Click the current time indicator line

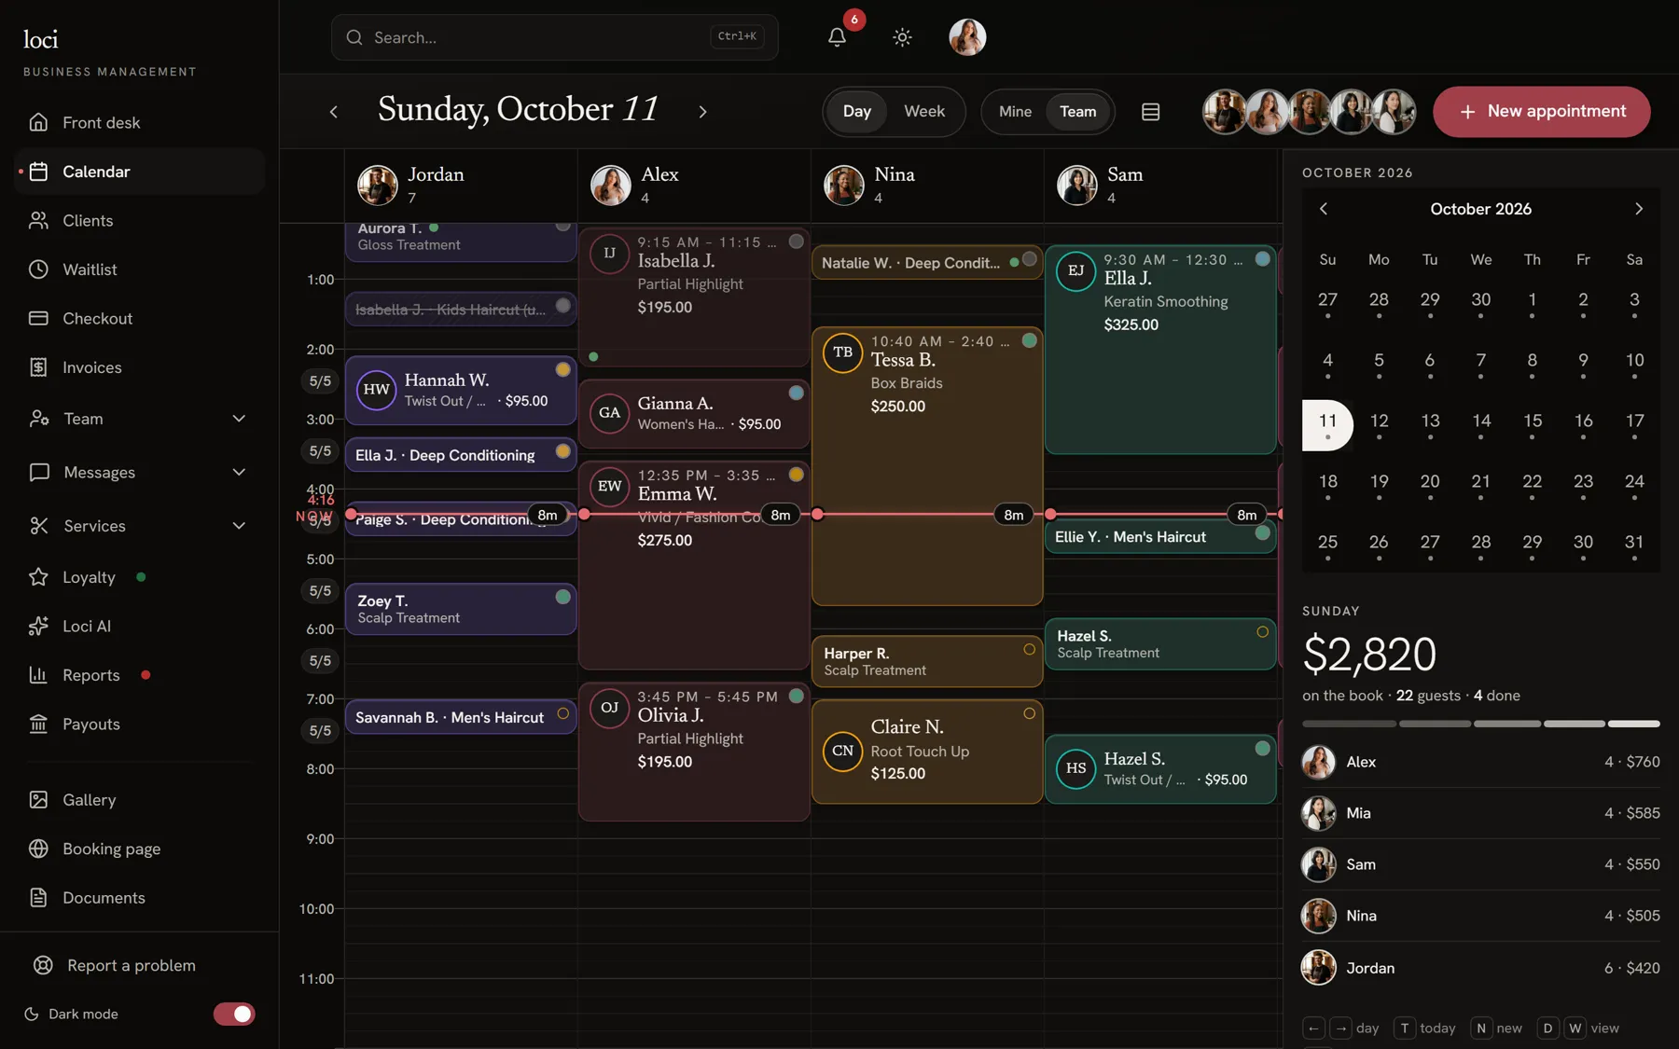pos(813,514)
